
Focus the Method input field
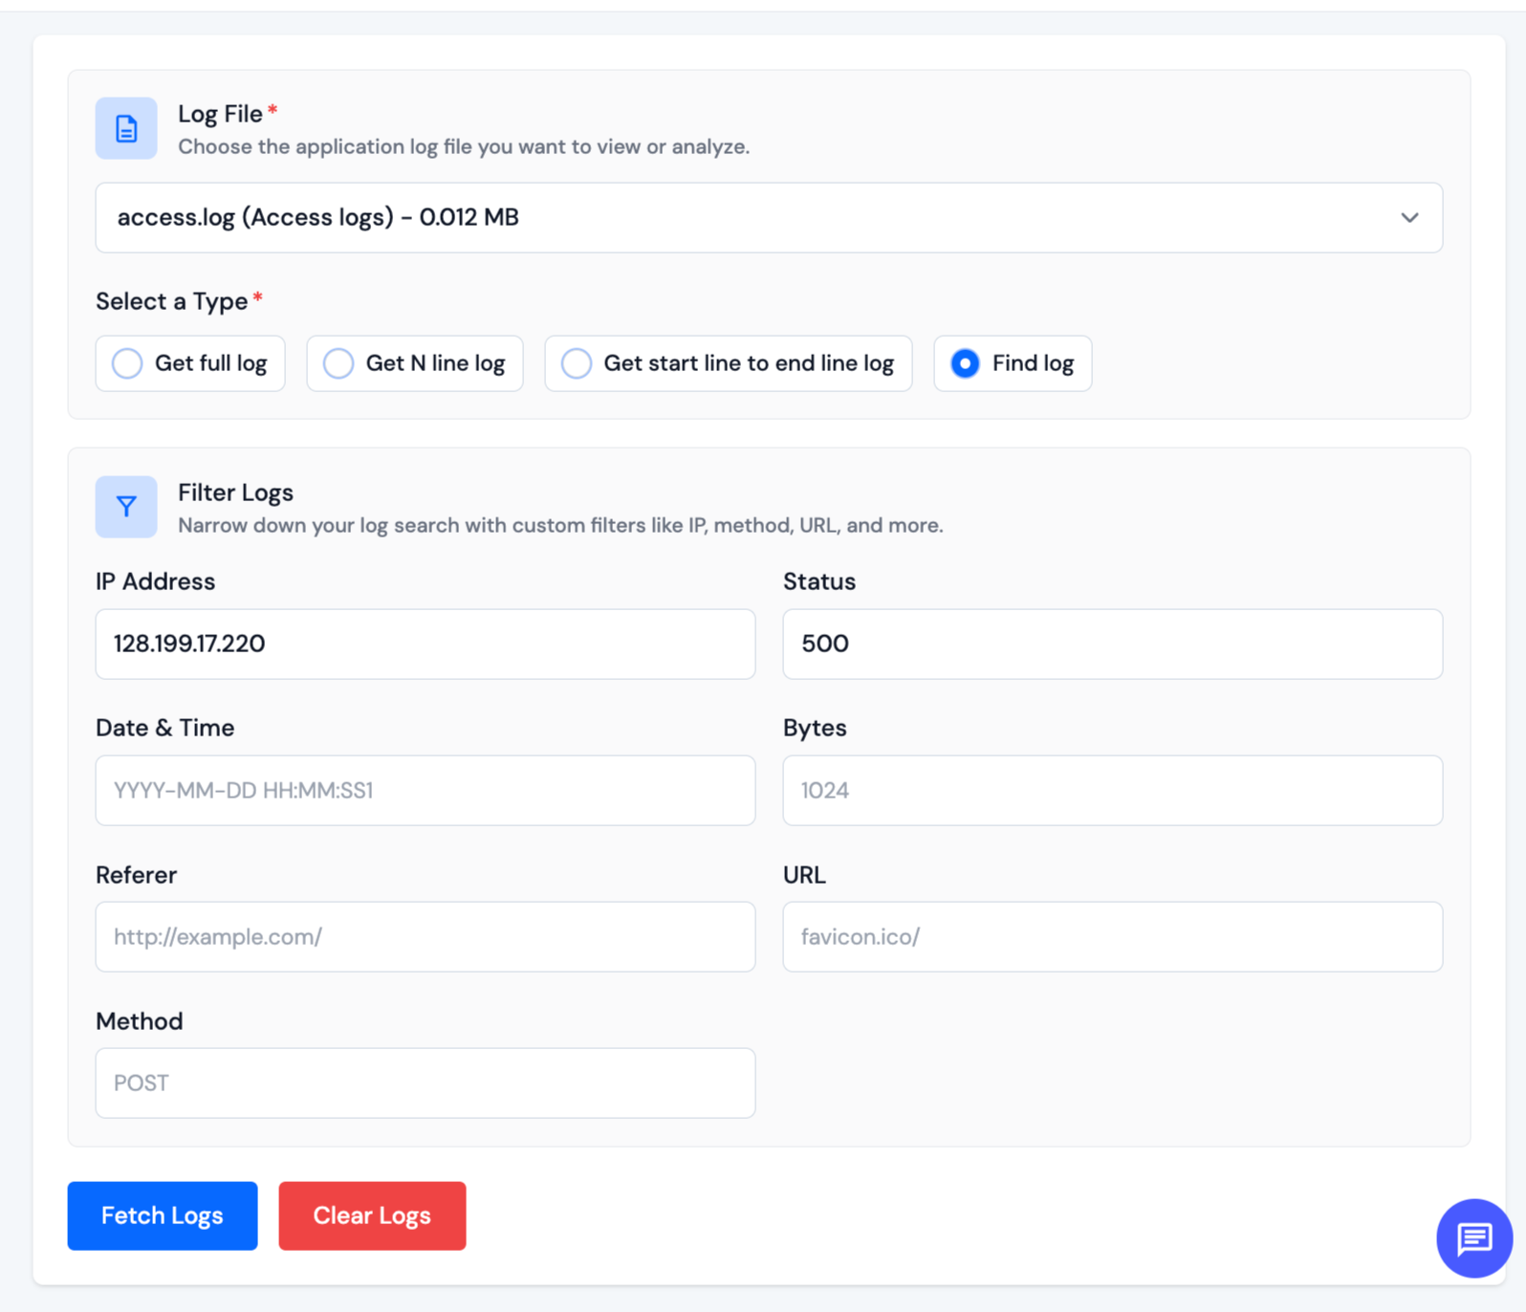pos(425,1083)
